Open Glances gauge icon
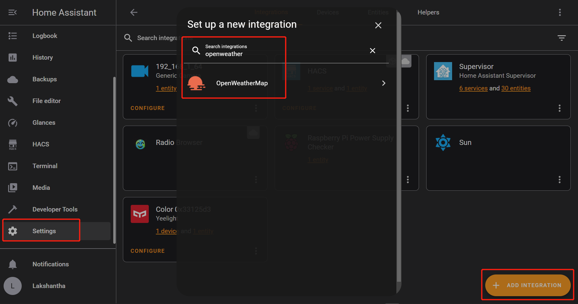The image size is (578, 304). point(12,123)
